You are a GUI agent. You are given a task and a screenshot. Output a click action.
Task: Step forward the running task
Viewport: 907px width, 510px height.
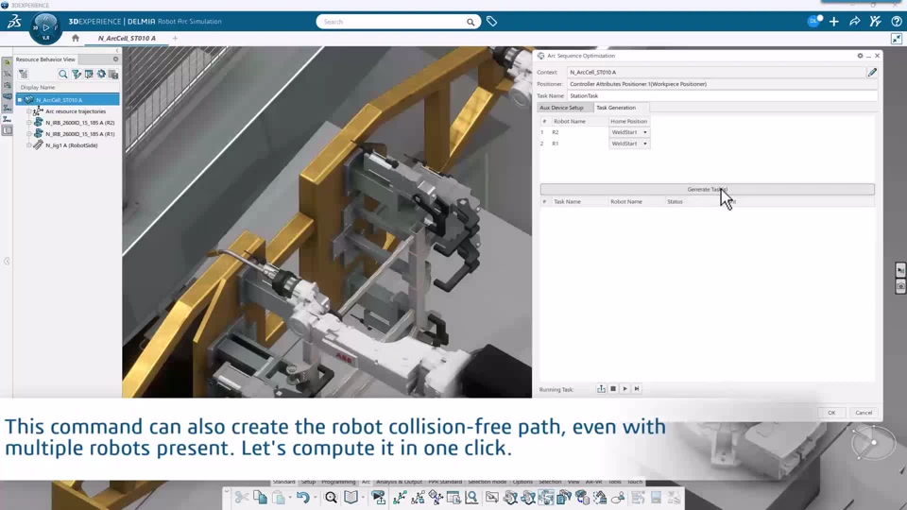pyautogui.click(x=637, y=389)
